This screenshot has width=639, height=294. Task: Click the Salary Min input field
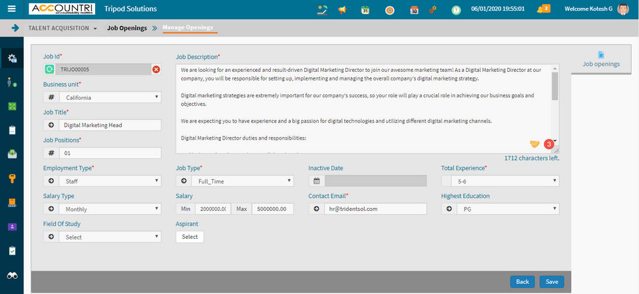click(213, 209)
